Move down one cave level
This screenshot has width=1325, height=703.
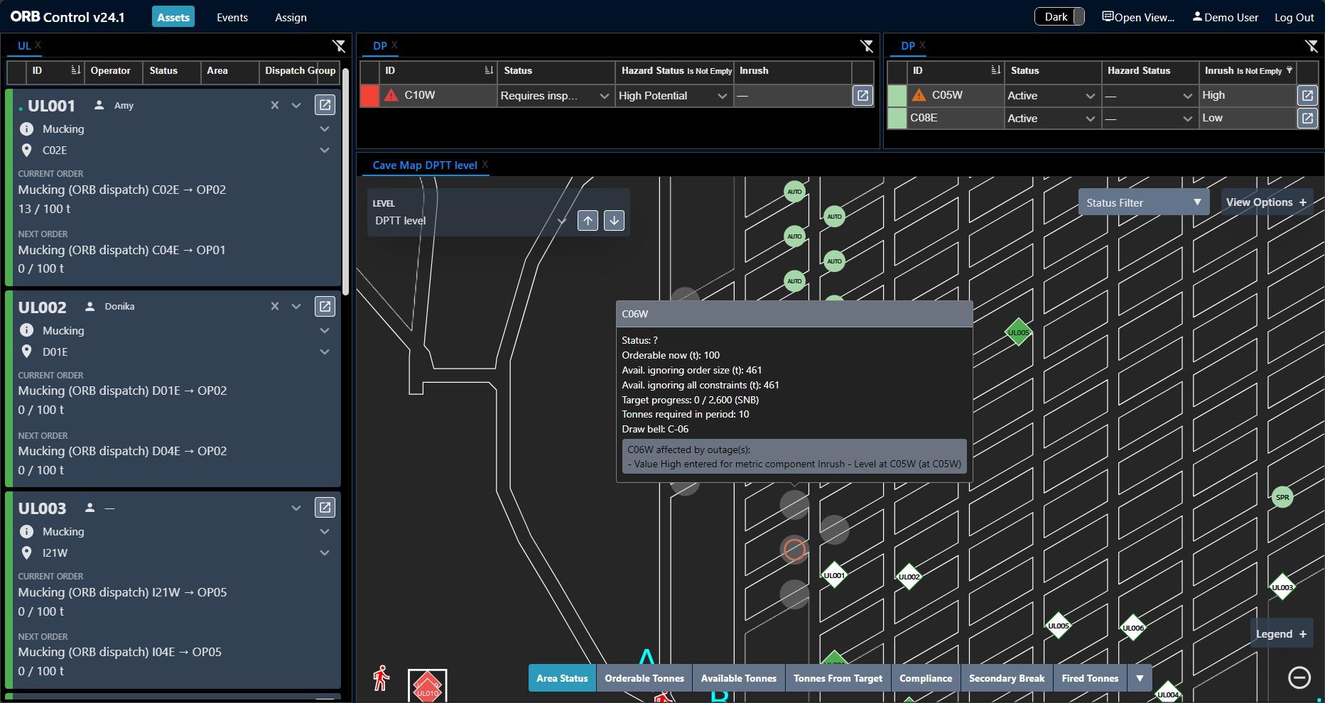click(615, 220)
